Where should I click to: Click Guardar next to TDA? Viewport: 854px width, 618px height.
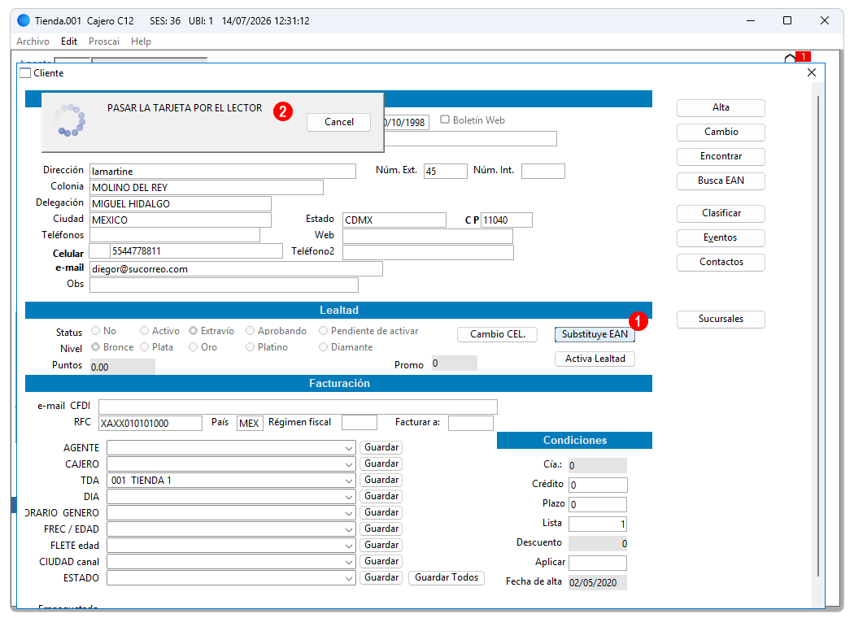pyautogui.click(x=381, y=481)
